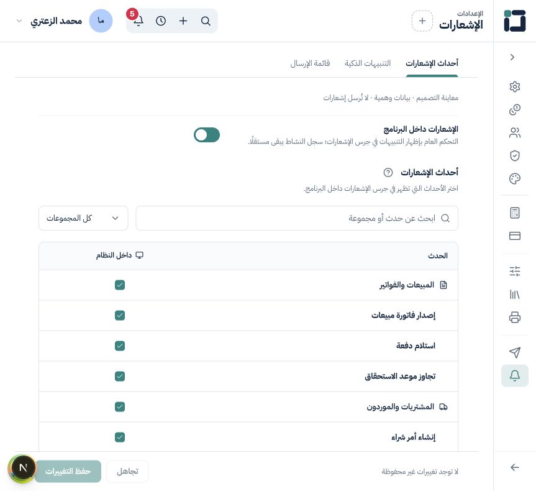This screenshot has width=536, height=491.
Task: Open the كل المجموعات dropdown
Action: pyautogui.click(x=83, y=218)
